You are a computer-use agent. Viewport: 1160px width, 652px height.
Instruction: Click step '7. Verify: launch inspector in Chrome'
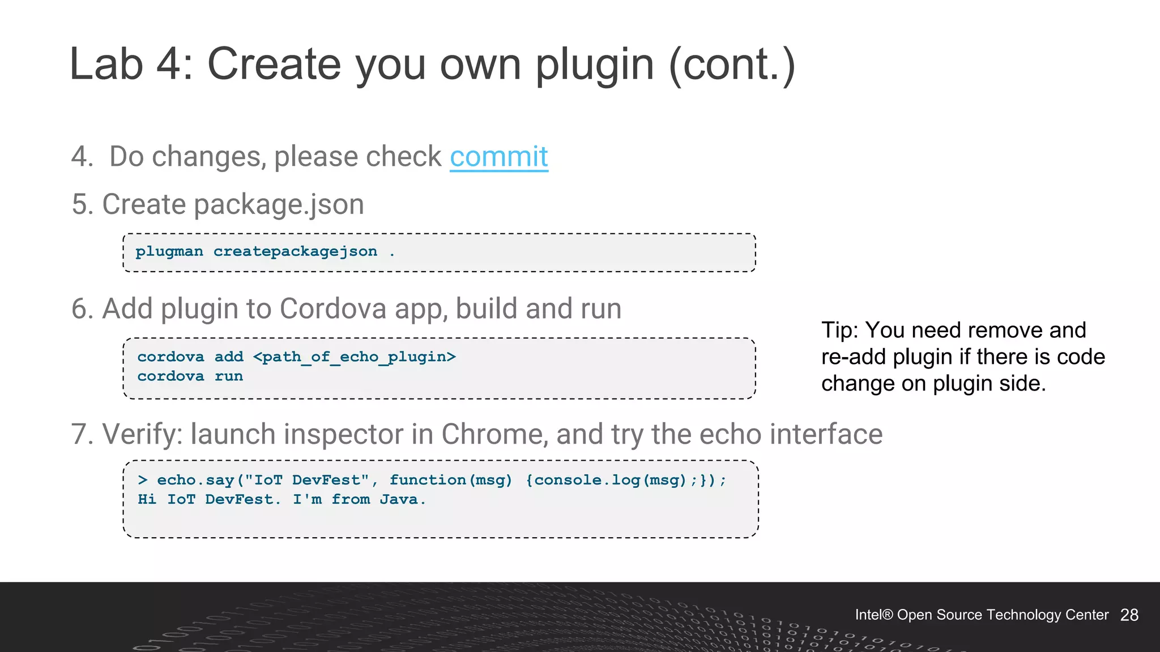point(309,435)
